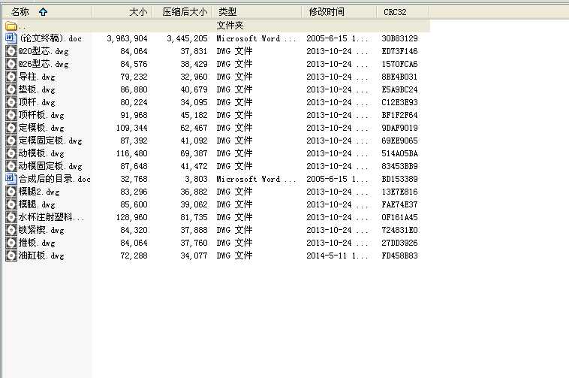The width and height of the screenshot is (569, 378).
Task: Click the DWG icon of 定模板.dwg
Action: [x=11, y=128]
